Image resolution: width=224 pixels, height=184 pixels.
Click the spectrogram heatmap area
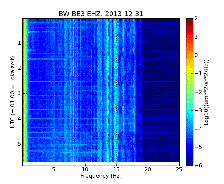101,90
